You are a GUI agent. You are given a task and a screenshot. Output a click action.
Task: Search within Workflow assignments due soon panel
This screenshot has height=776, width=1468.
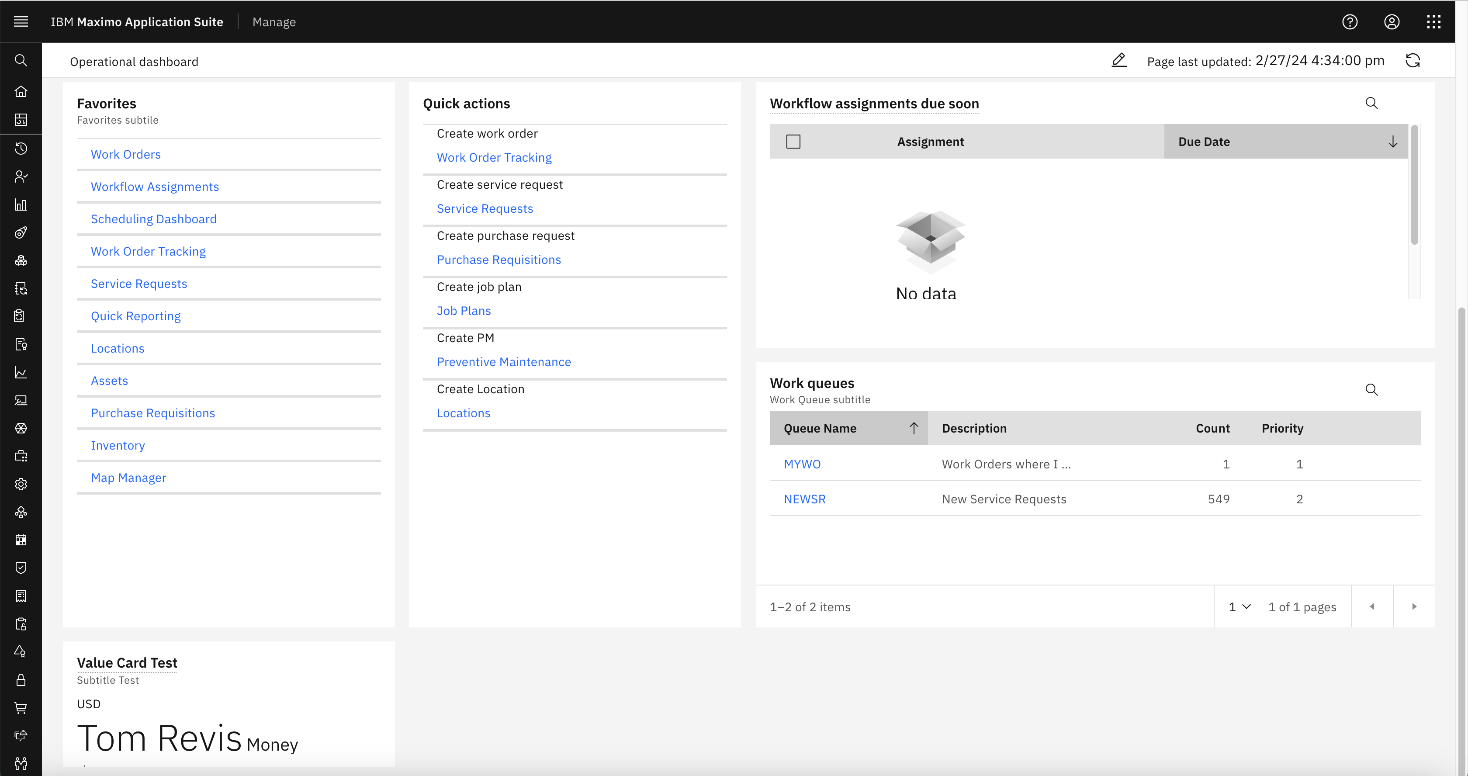pyautogui.click(x=1372, y=103)
